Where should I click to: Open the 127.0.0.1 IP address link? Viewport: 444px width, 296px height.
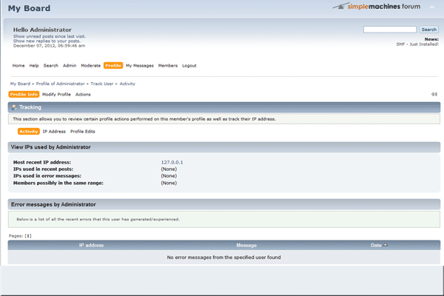(x=172, y=162)
